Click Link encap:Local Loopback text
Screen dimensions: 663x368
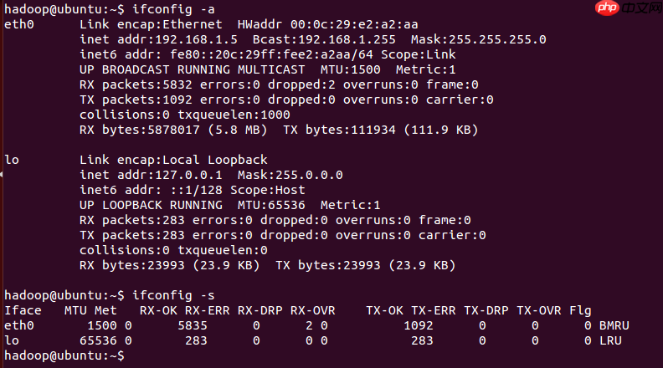coord(173,160)
